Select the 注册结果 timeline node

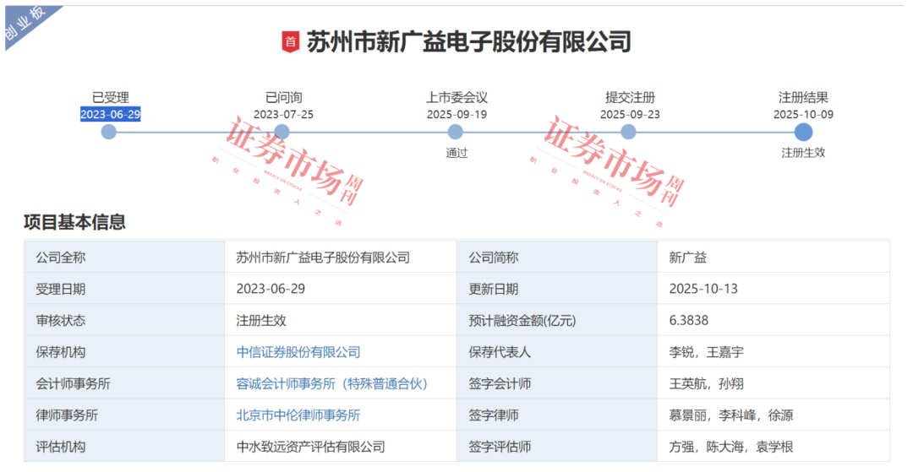pos(803,132)
